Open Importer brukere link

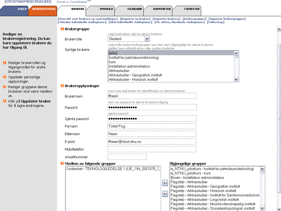point(166,19)
